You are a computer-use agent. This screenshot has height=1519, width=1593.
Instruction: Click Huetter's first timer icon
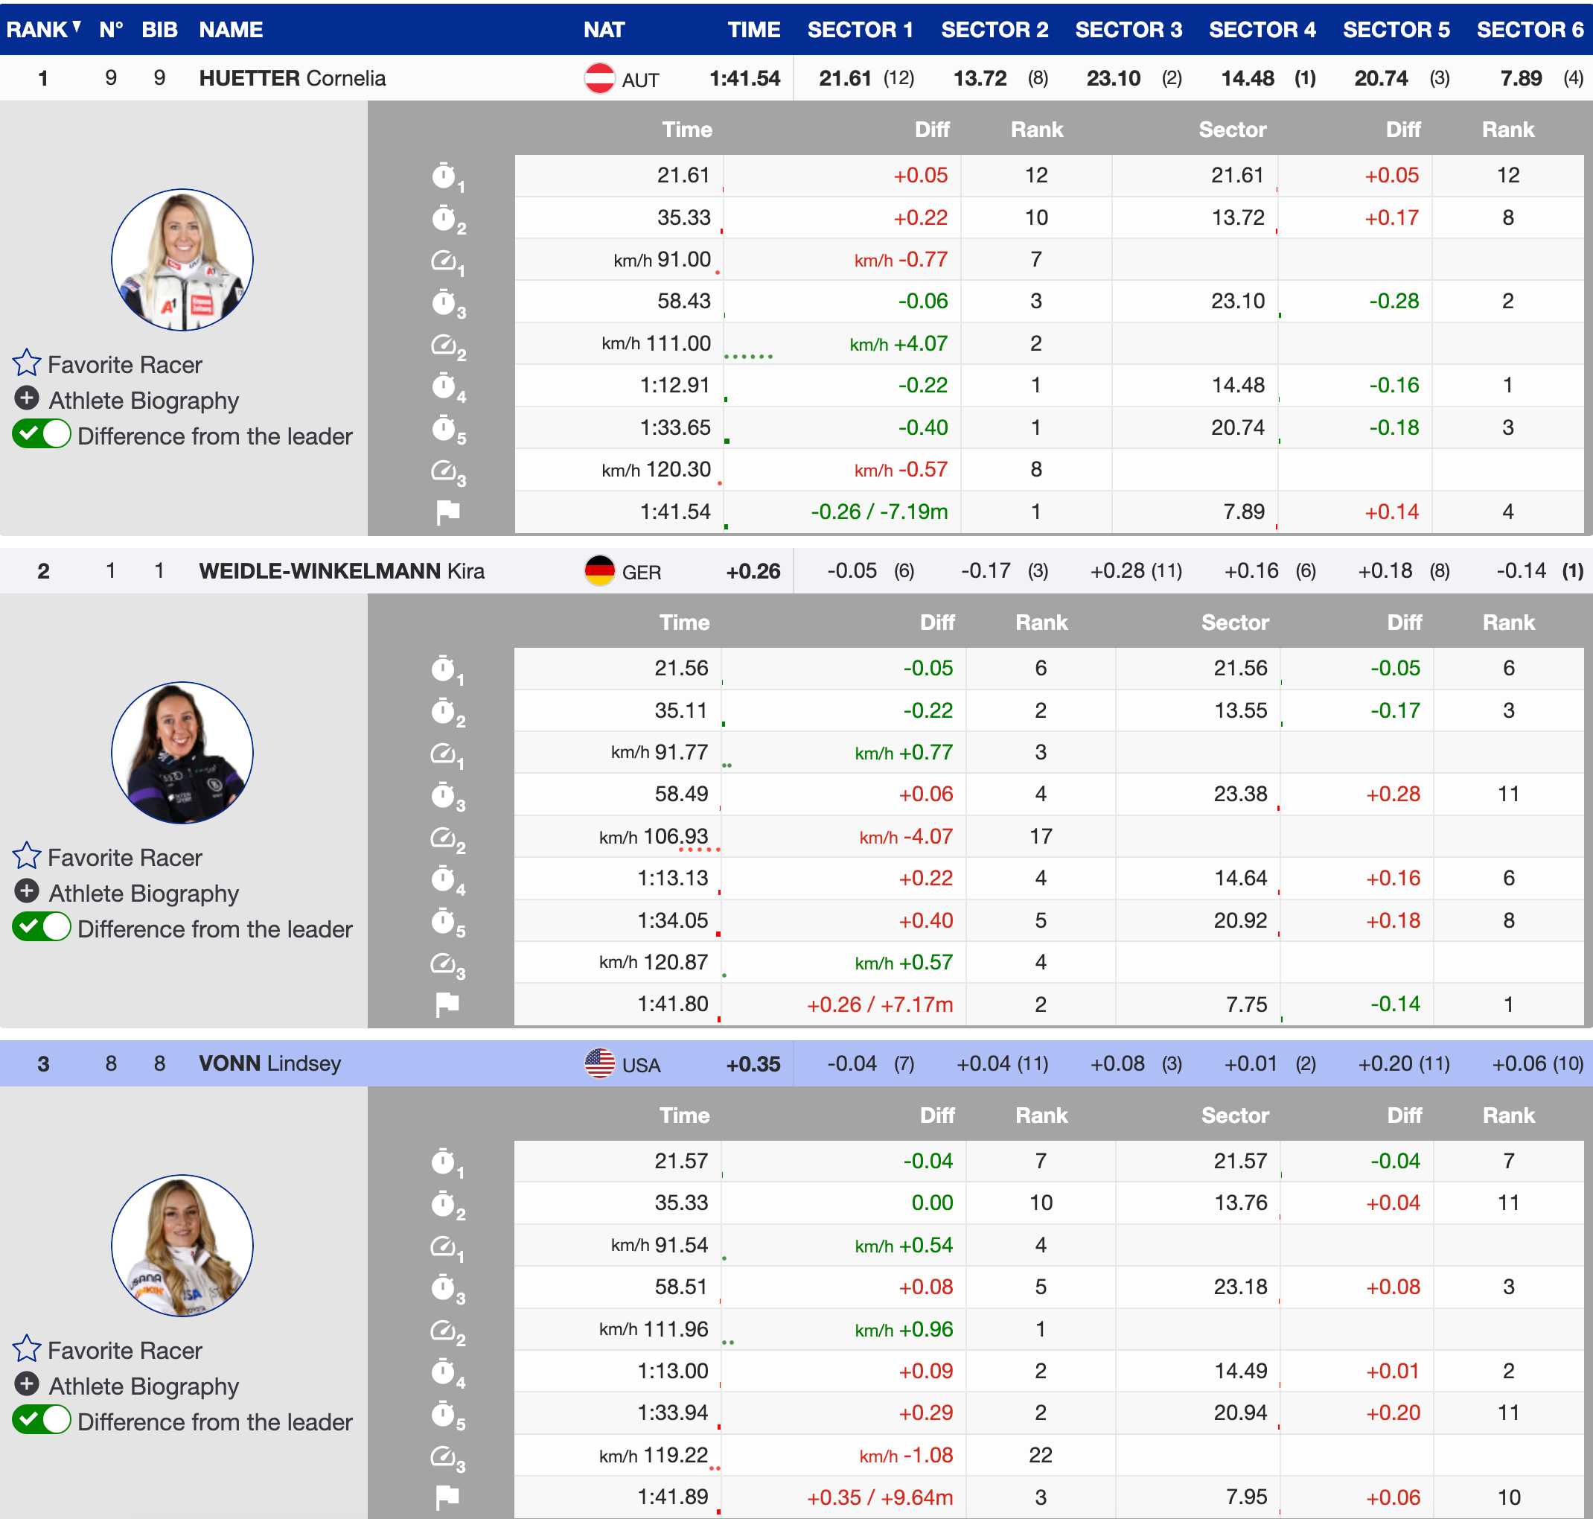pyautogui.click(x=444, y=176)
